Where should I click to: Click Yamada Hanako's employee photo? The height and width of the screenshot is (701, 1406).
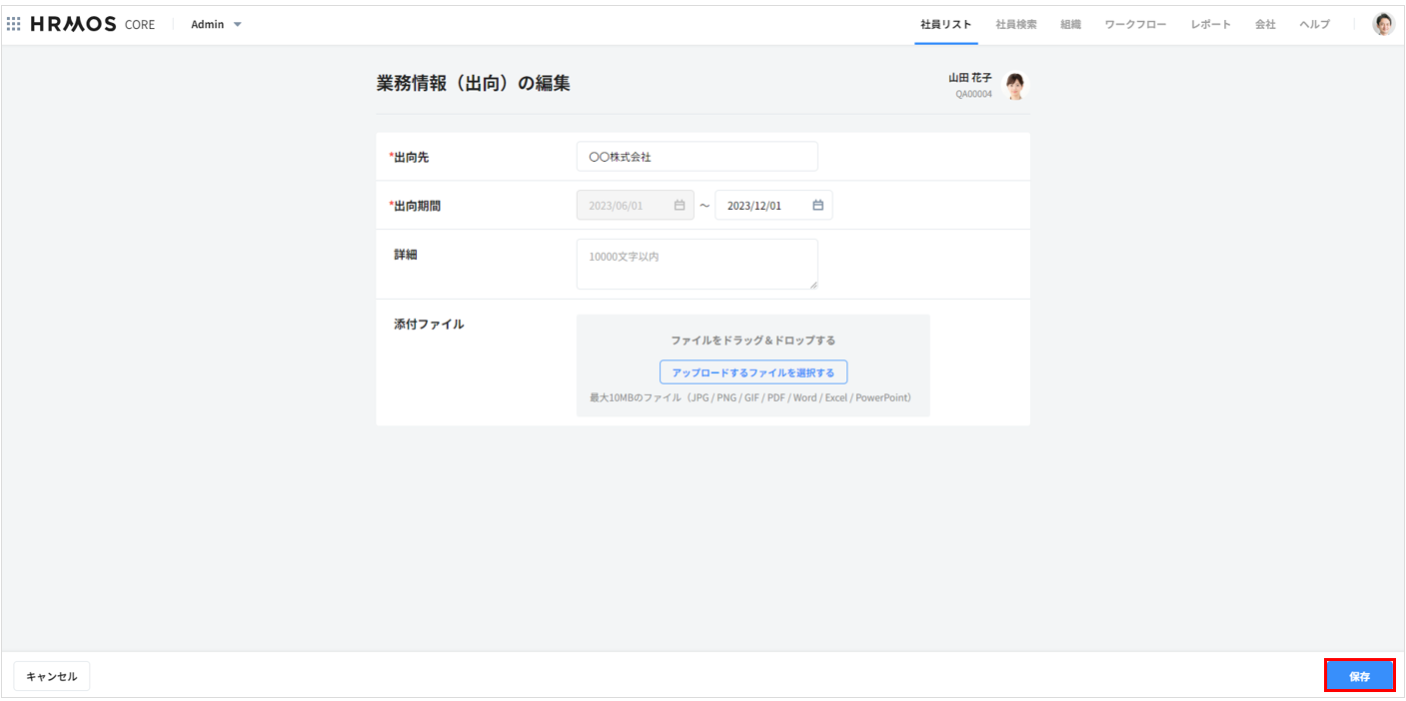(1014, 87)
